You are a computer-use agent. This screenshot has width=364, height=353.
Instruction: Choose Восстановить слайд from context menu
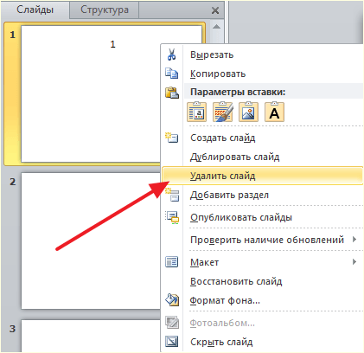[236, 281]
